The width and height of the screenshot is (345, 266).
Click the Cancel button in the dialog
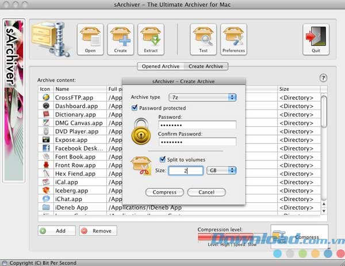click(x=206, y=192)
